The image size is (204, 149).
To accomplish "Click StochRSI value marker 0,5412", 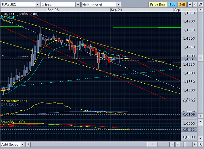I will pyautogui.click(x=189, y=129).
